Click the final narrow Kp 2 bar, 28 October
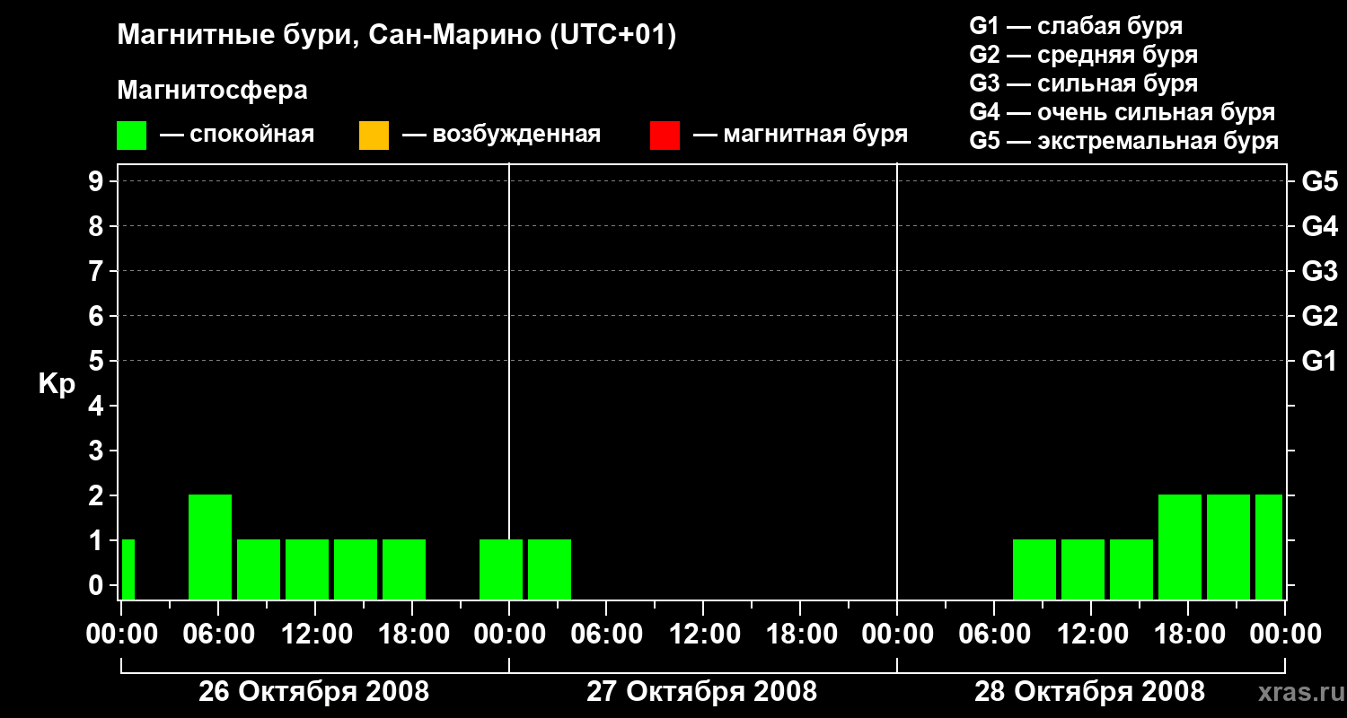This screenshot has height=718, width=1347. [1269, 547]
